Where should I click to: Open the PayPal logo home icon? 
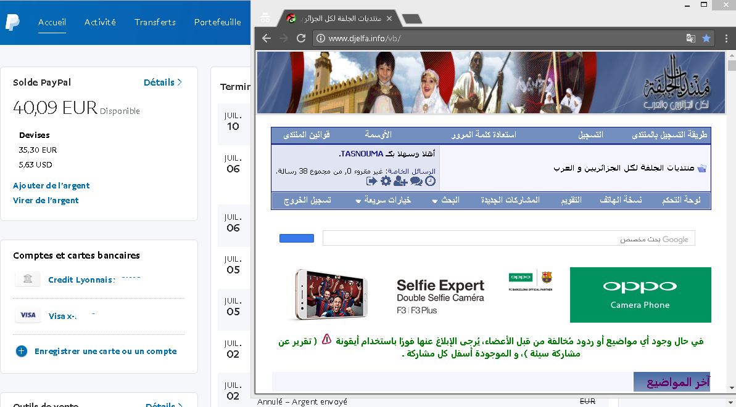(x=13, y=22)
